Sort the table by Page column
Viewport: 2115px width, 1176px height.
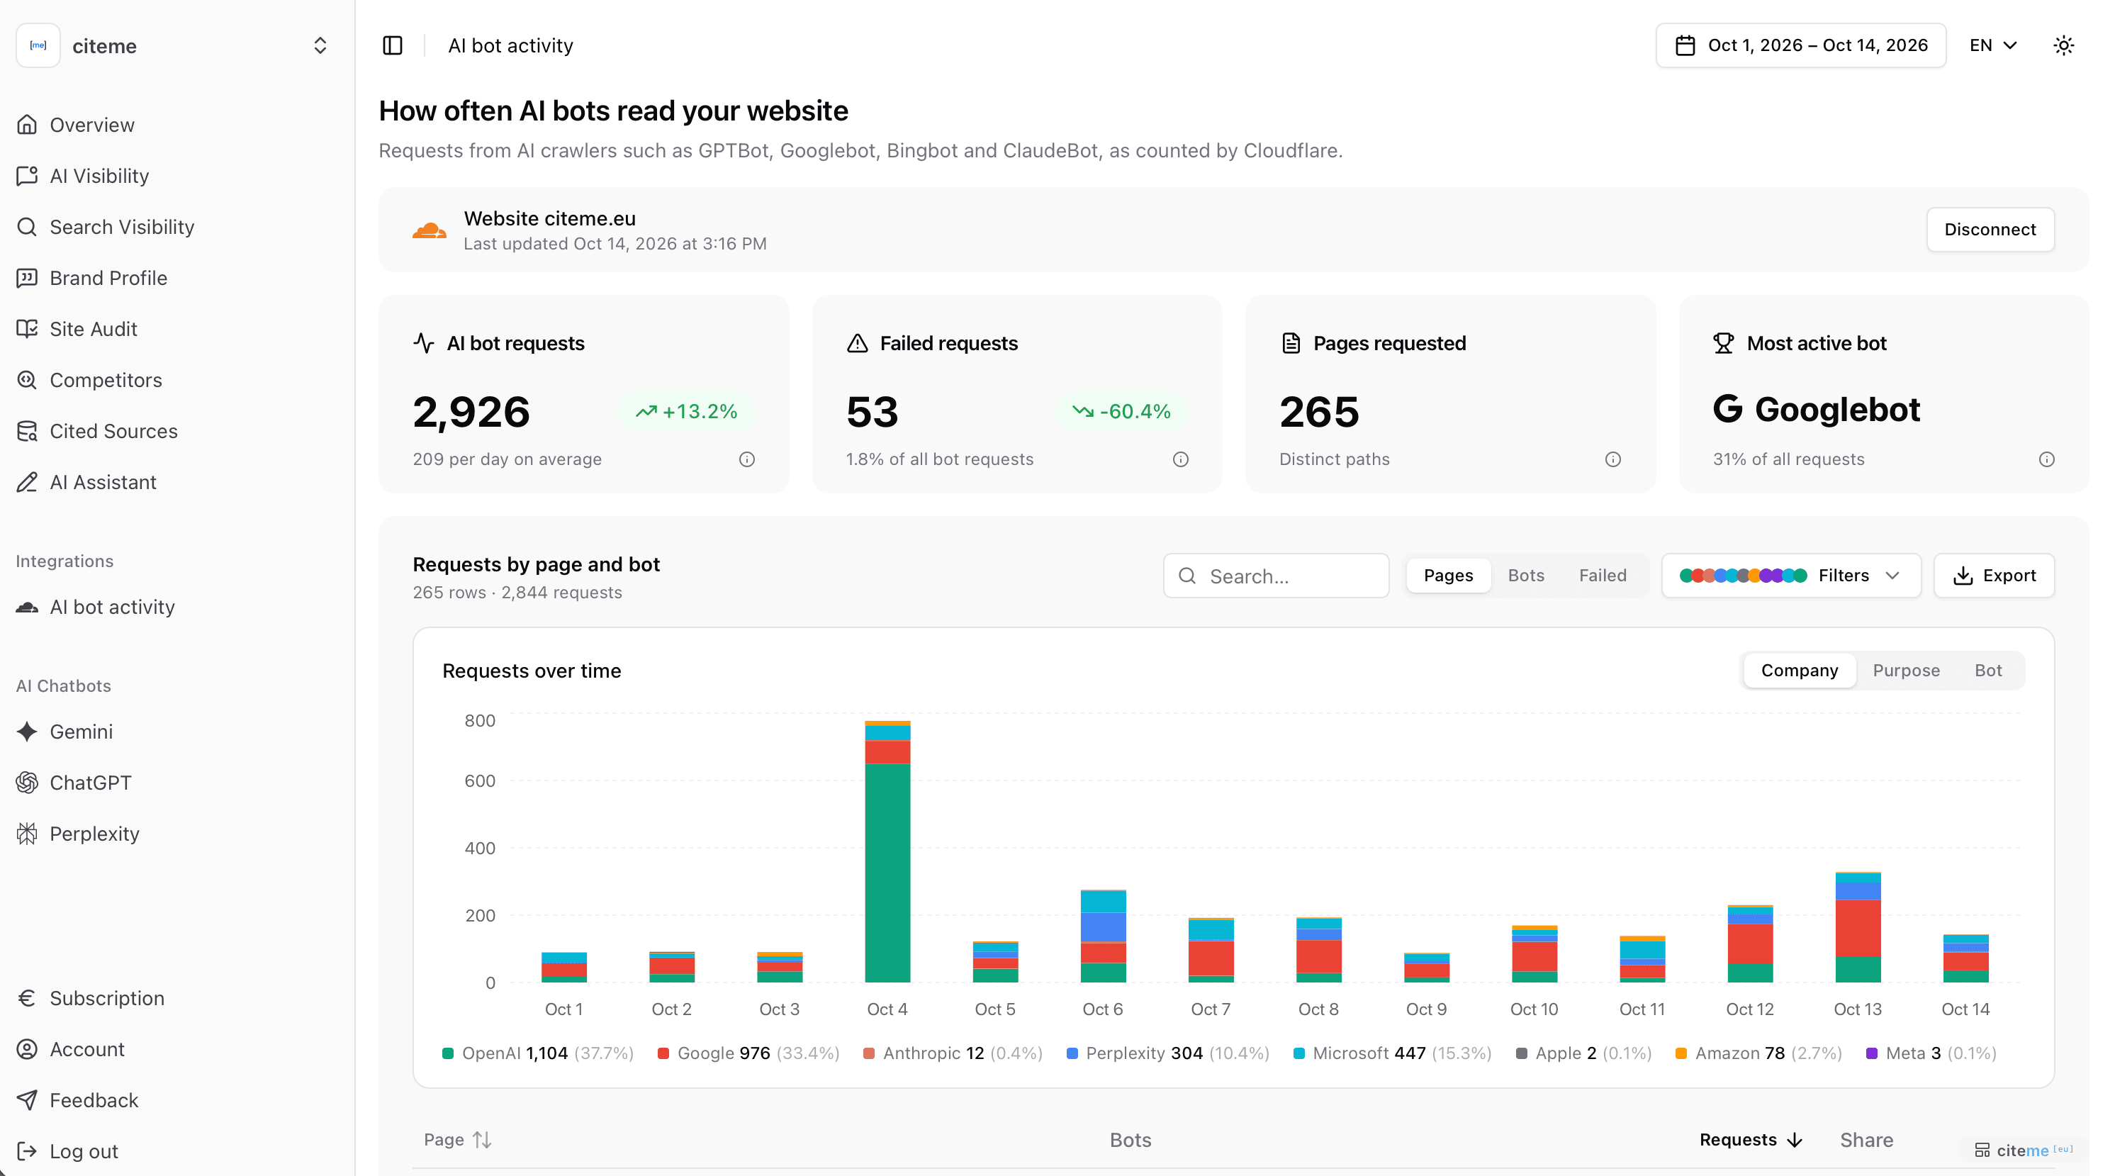click(x=457, y=1139)
